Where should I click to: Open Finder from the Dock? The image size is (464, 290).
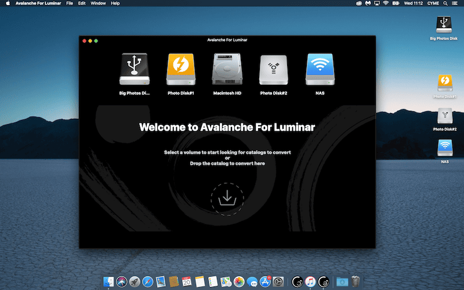pos(108,281)
